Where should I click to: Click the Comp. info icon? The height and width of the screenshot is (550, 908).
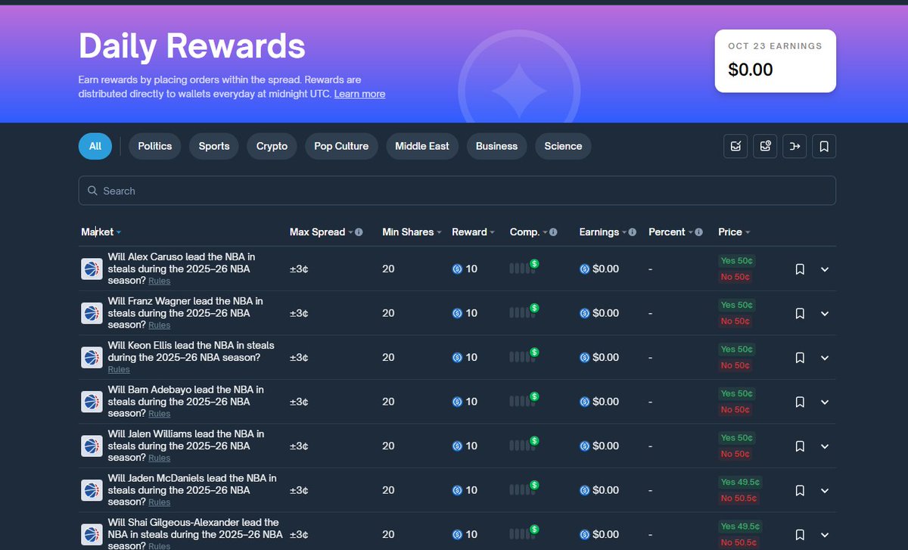(x=553, y=232)
